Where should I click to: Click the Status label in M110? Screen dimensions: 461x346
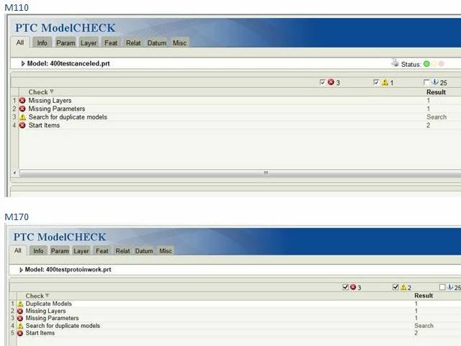(x=411, y=64)
